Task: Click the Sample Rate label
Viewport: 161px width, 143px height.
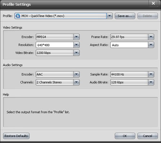Action: tap(99, 74)
